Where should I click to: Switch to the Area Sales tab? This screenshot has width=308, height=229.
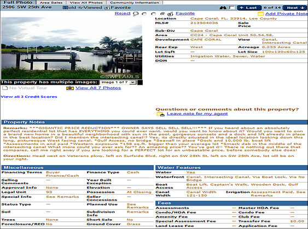51,3
